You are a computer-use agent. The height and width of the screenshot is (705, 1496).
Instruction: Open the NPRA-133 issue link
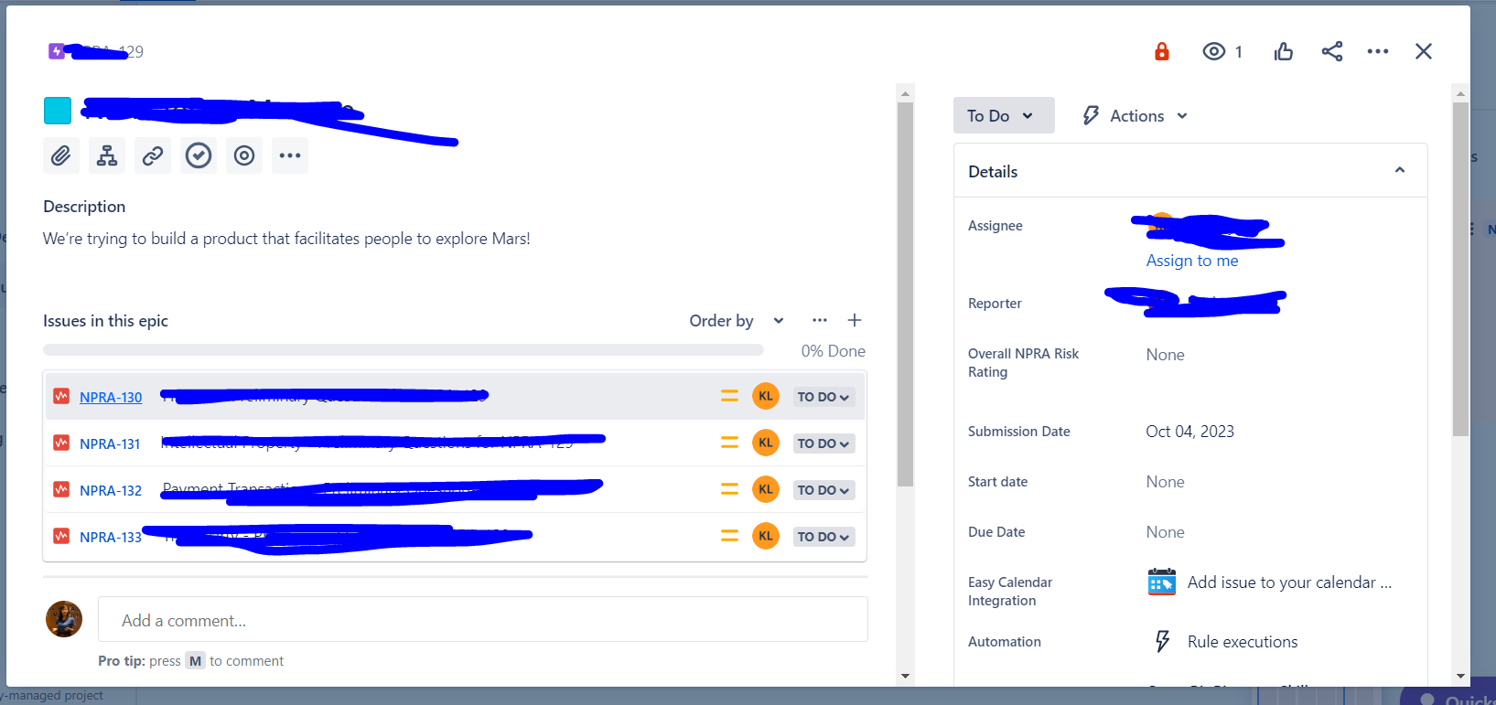click(111, 537)
